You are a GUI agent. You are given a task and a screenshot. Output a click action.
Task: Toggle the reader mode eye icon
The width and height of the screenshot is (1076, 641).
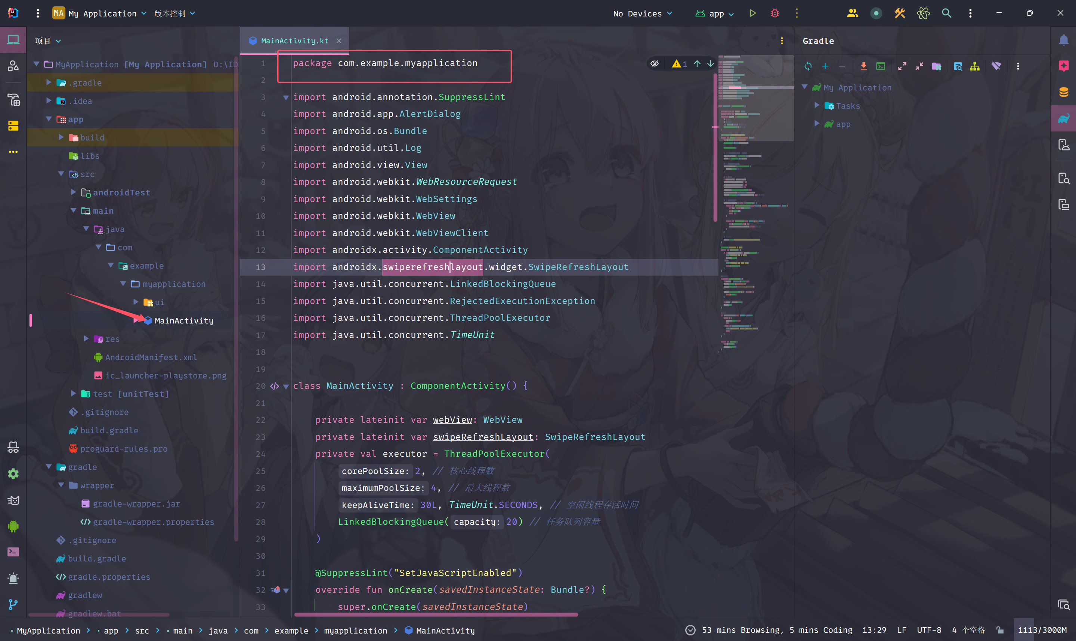[x=655, y=64]
